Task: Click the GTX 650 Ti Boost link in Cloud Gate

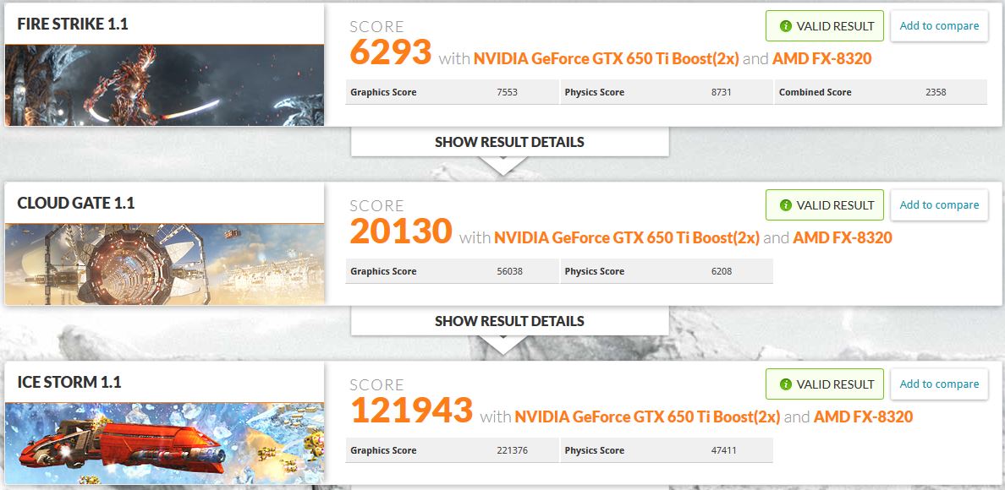Action: (627, 238)
